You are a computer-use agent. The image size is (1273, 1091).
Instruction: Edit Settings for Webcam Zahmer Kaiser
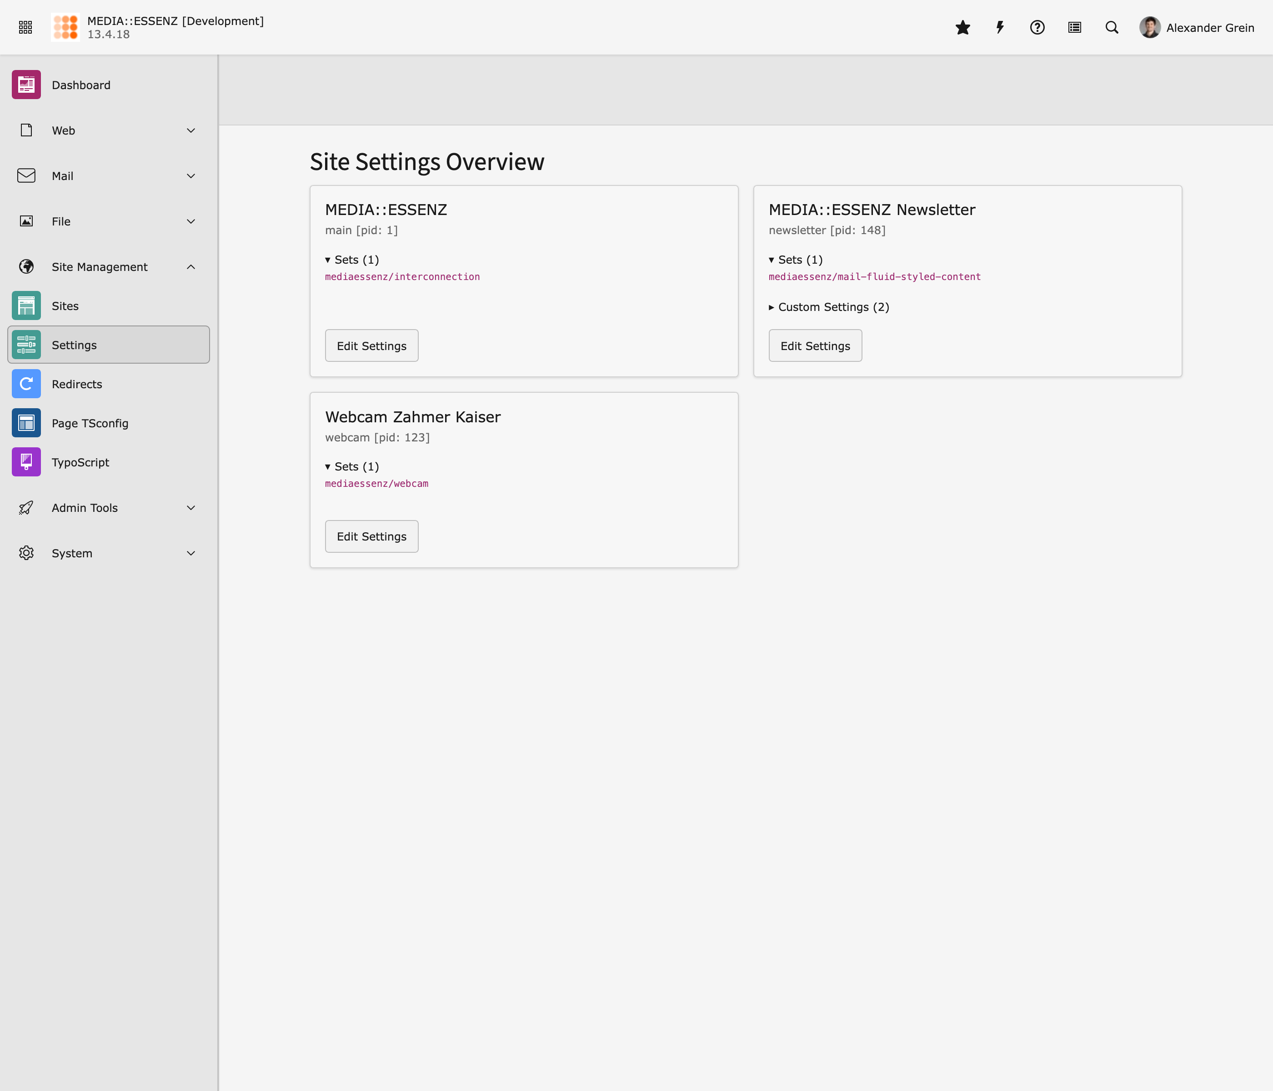pos(371,536)
